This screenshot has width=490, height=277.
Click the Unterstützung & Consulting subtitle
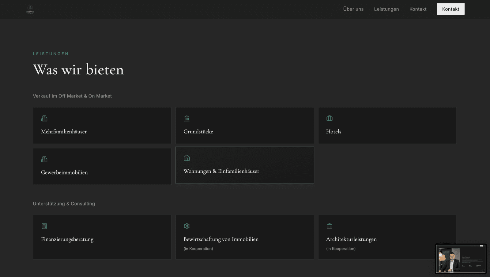click(64, 204)
